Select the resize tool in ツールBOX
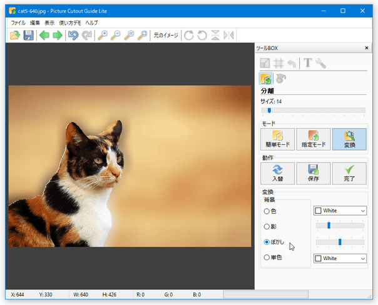Image resolution: width=378 pixels, height=305 pixels. pyautogui.click(x=265, y=63)
